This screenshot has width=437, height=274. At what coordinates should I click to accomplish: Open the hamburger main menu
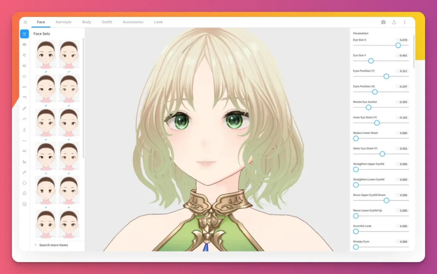[x=25, y=22]
